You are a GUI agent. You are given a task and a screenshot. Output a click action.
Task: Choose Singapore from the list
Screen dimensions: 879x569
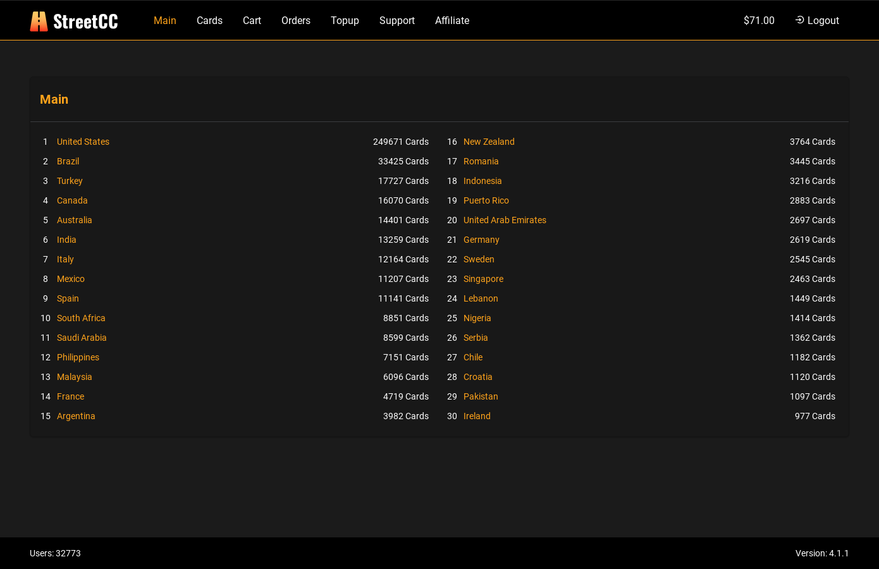[x=483, y=279]
